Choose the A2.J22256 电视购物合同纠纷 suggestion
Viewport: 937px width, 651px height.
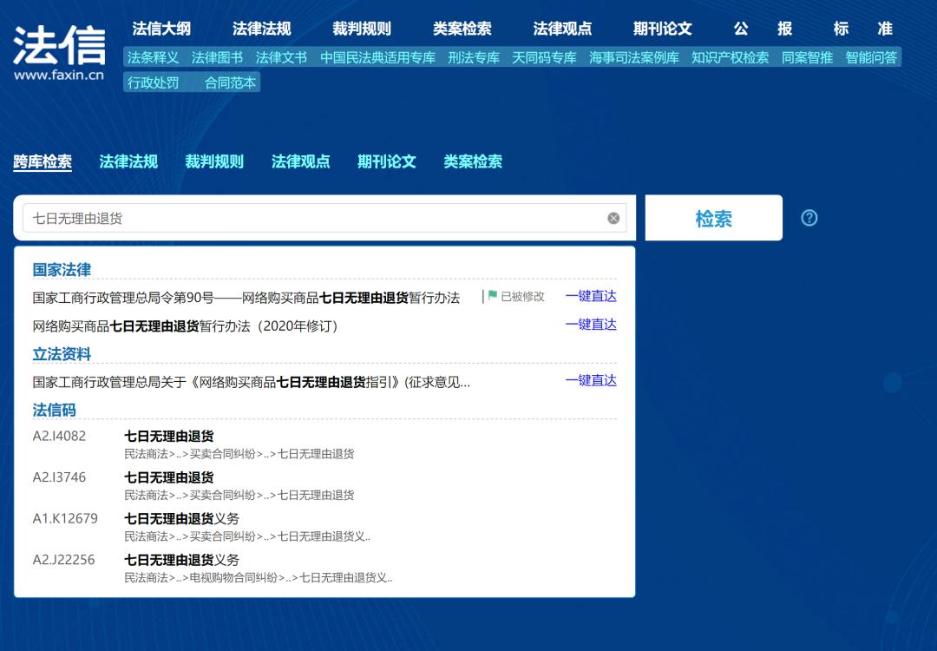(181, 561)
